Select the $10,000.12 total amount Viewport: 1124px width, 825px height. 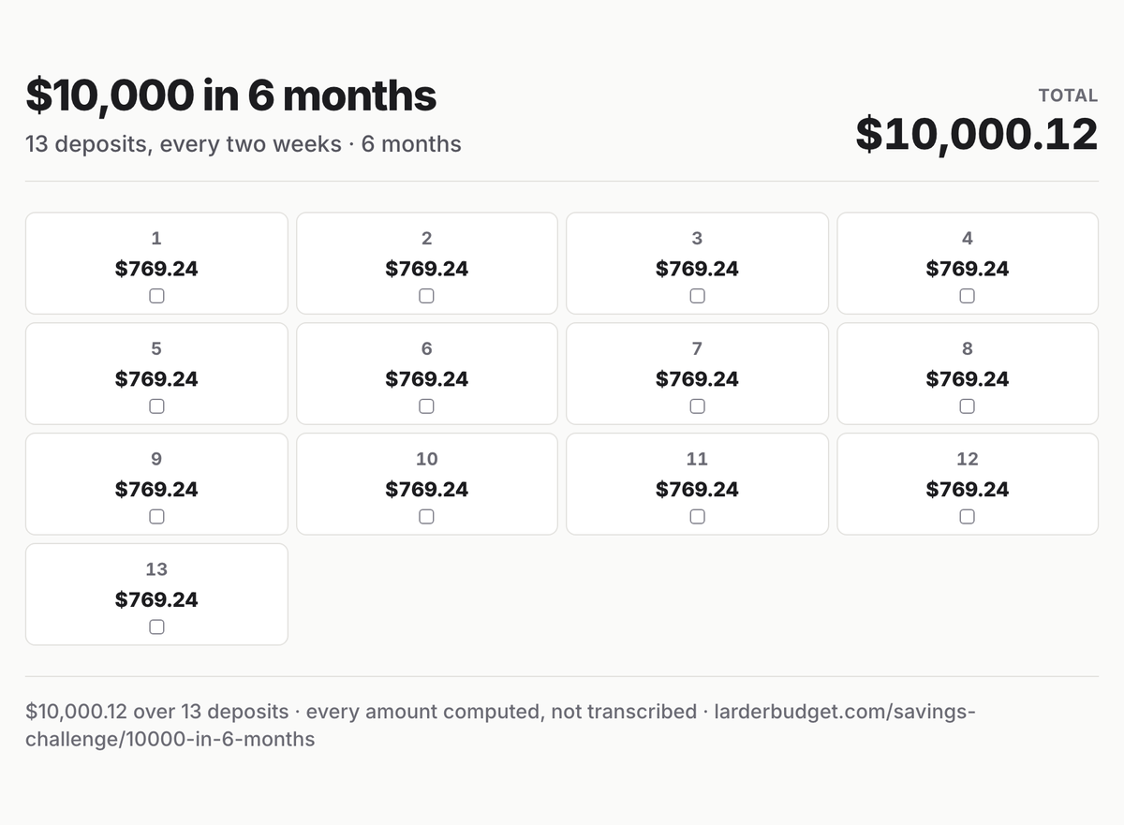[976, 134]
